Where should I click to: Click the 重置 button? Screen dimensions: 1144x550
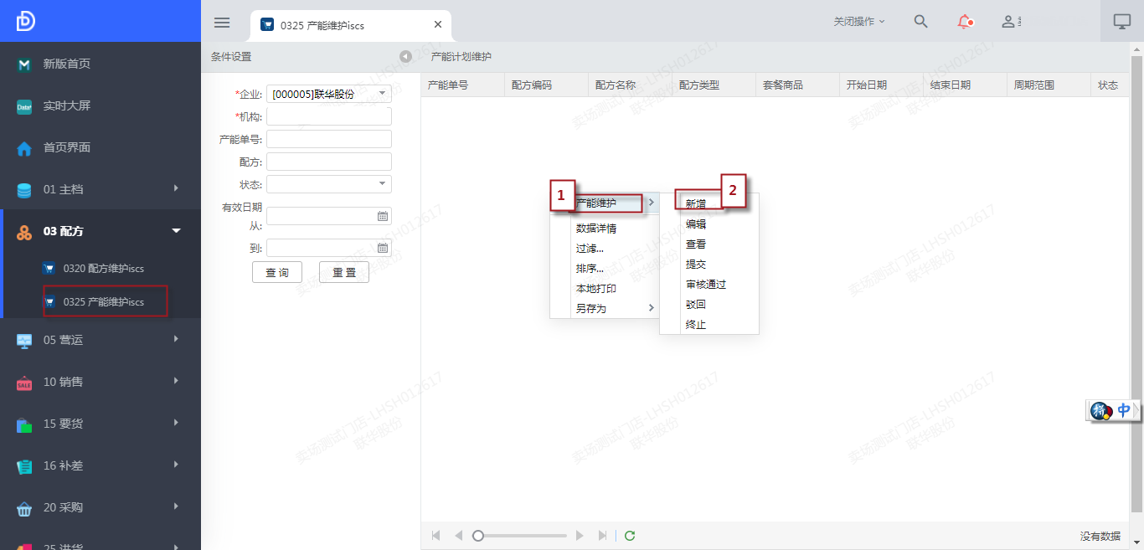(344, 272)
